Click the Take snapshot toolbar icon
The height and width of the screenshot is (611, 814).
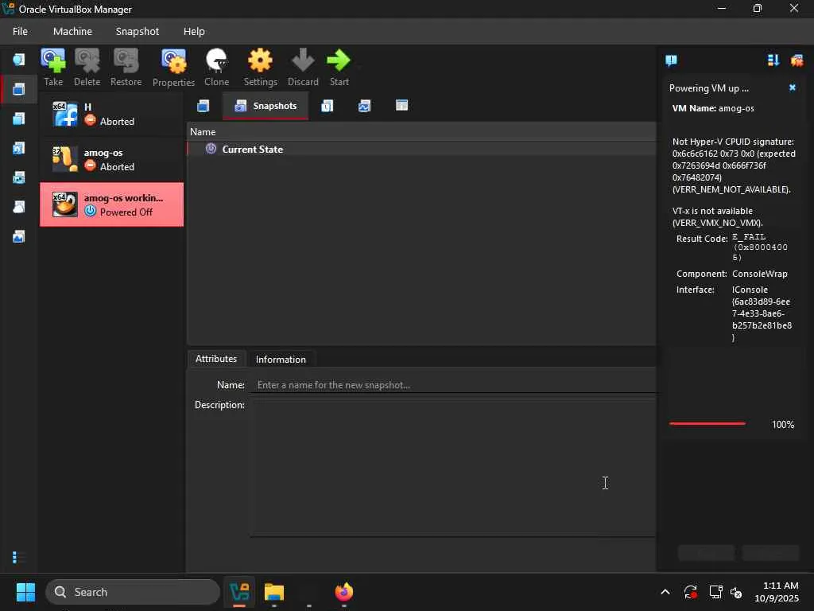click(53, 68)
